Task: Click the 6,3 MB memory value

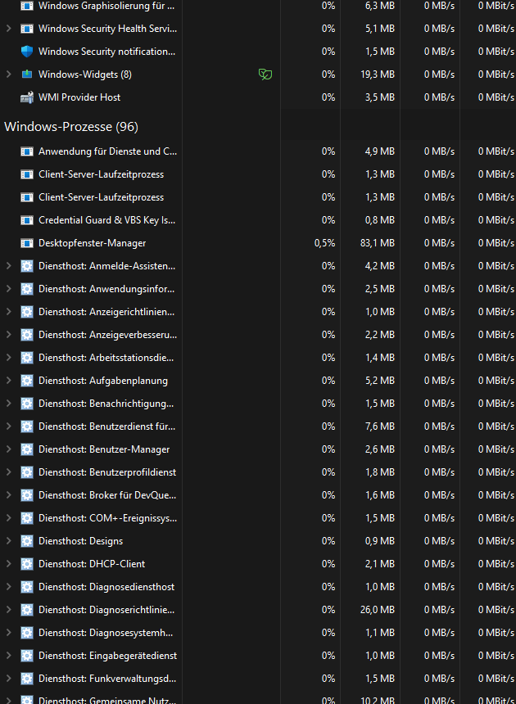Action: pyautogui.click(x=380, y=6)
